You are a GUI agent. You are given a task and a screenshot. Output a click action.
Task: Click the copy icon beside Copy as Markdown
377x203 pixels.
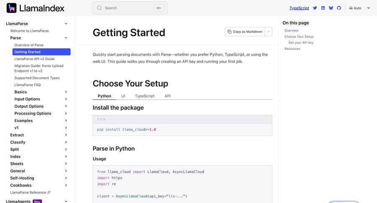coord(230,31)
